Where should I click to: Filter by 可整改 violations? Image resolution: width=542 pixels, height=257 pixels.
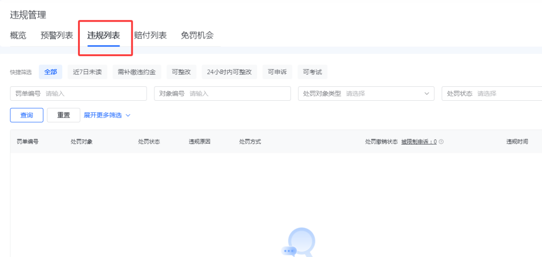181,72
